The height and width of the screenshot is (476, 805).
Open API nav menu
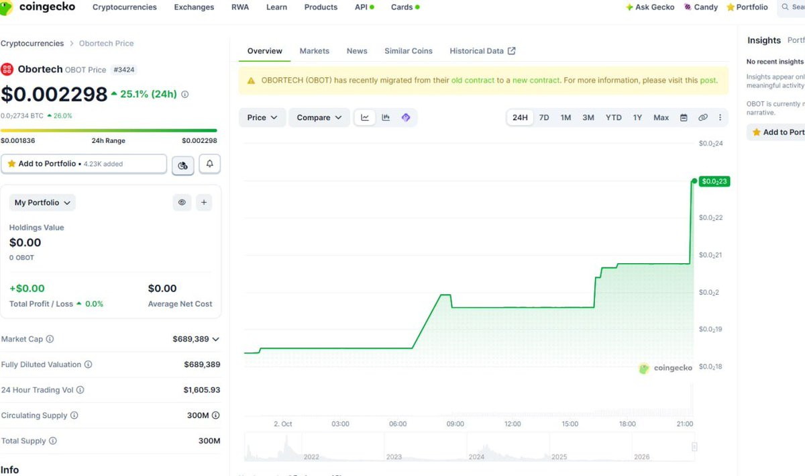coord(364,7)
